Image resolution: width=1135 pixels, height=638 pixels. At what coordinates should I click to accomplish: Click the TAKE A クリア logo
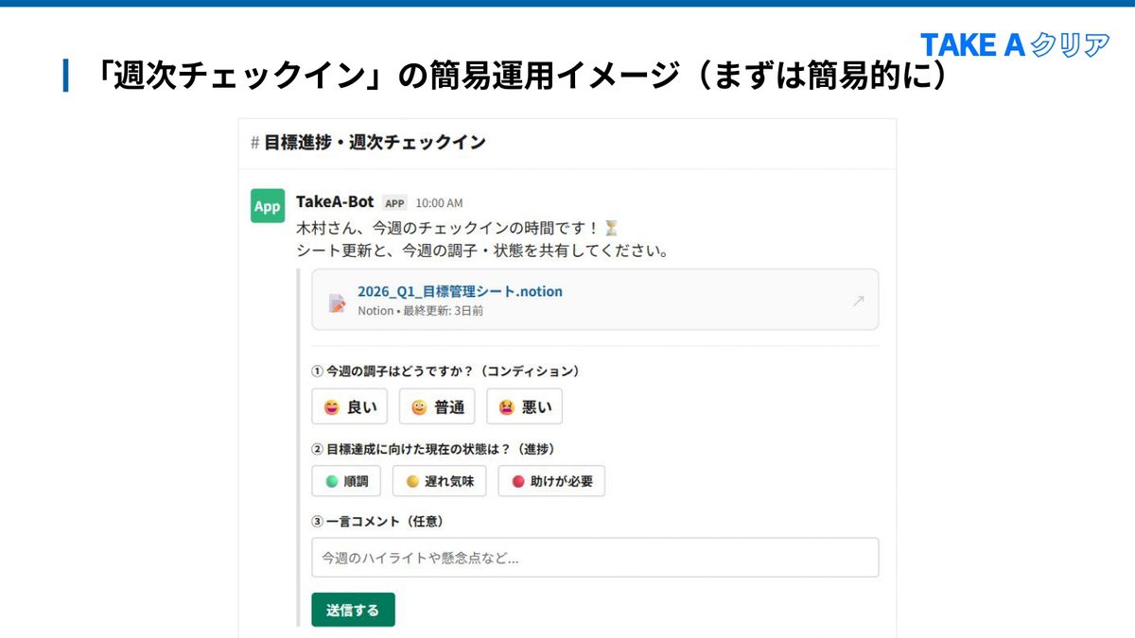pos(1014,44)
